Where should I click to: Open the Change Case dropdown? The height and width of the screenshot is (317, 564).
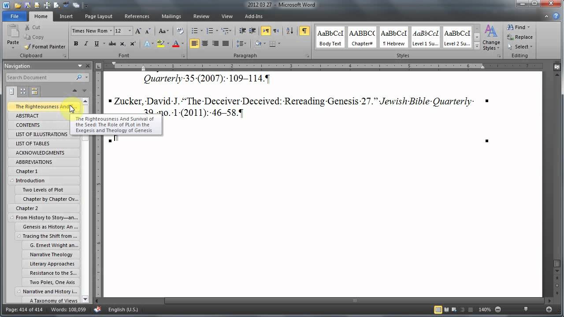pyautogui.click(x=163, y=31)
